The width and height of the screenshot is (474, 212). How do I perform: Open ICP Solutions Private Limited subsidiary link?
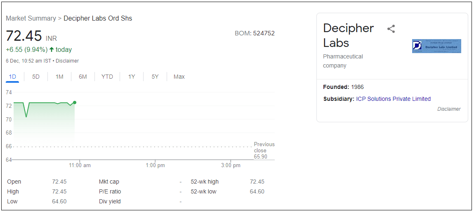(393, 99)
